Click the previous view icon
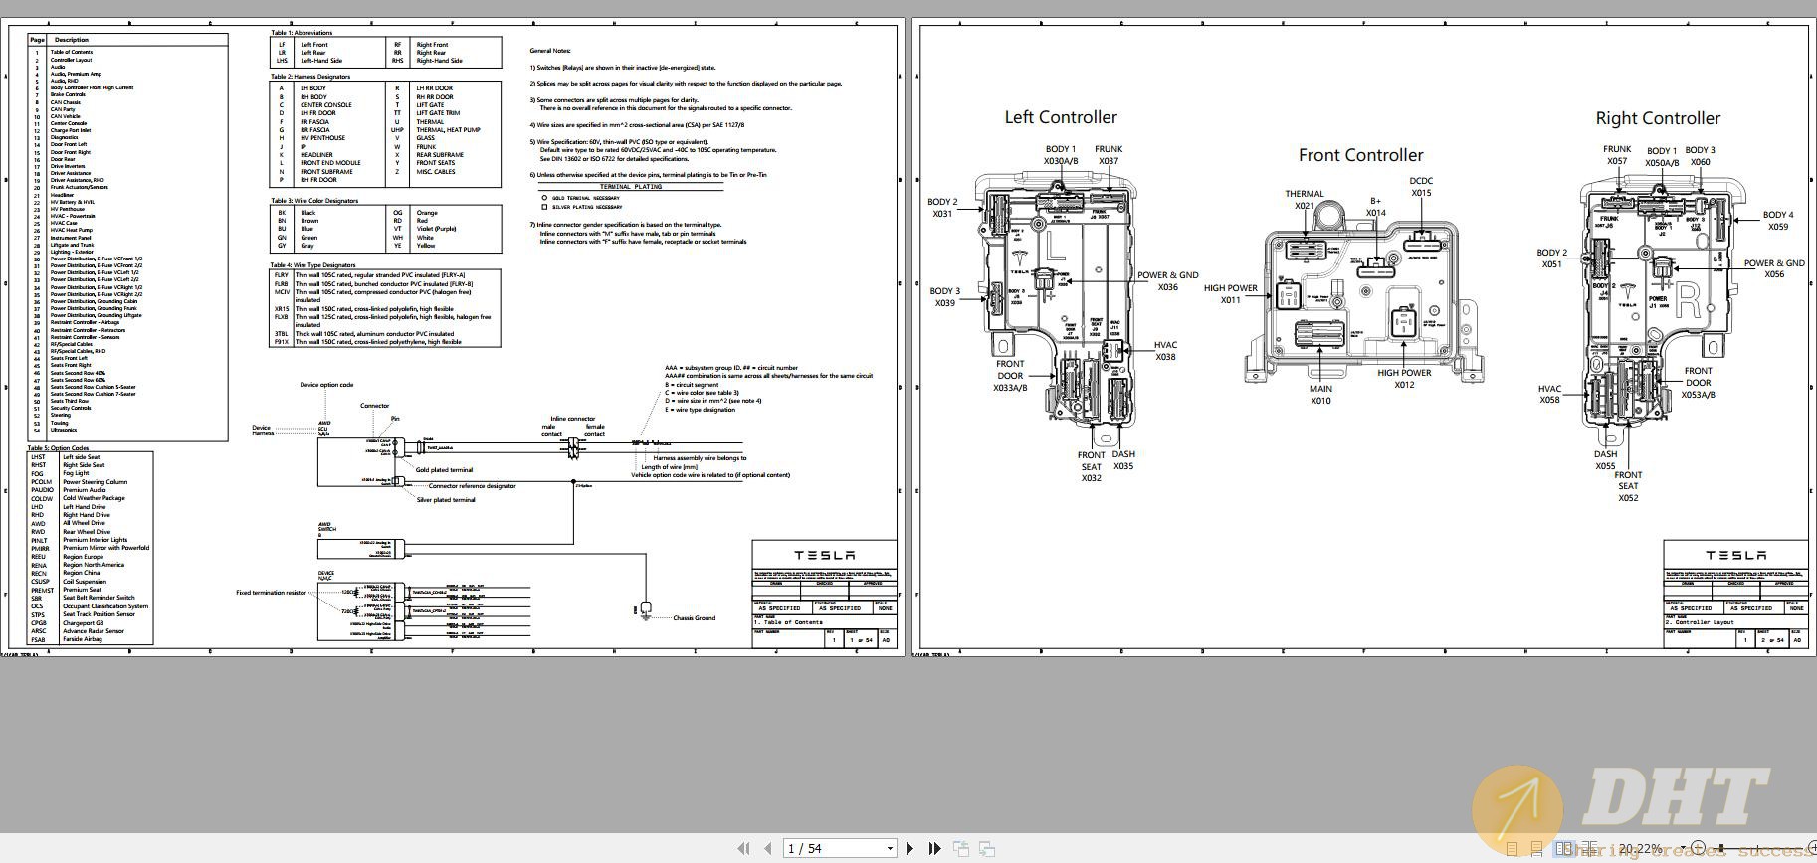Screen dimensions: 1817x863 click(961, 848)
